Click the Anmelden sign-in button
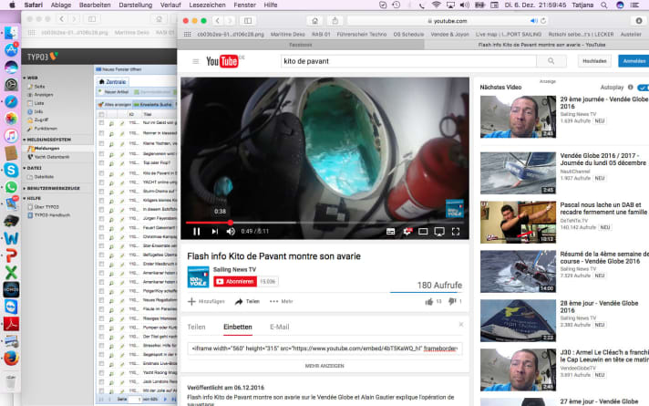The height and width of the screenshot is (406, 649). click(634, 61)
